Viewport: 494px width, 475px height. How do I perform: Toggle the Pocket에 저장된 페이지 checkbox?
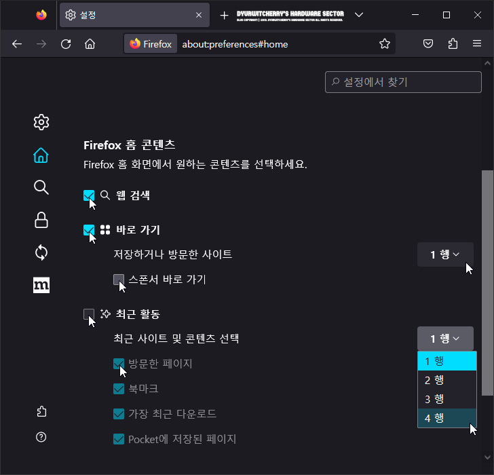click(x=119, y=439)
